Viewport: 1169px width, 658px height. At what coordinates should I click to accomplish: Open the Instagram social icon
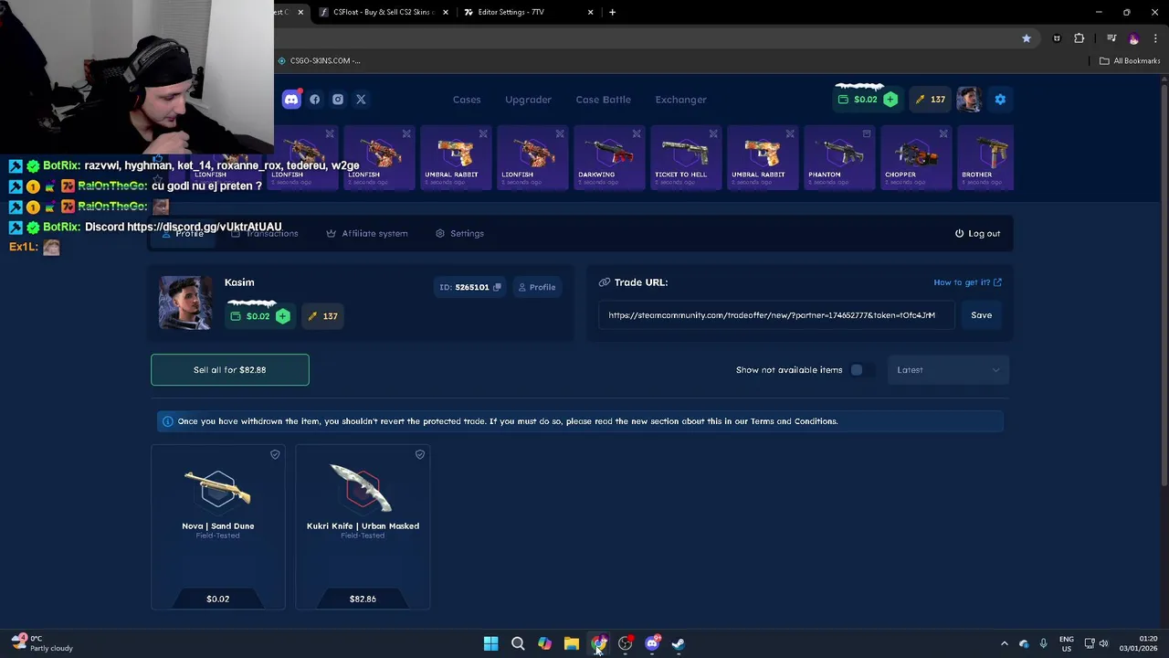tap(338, 100)
